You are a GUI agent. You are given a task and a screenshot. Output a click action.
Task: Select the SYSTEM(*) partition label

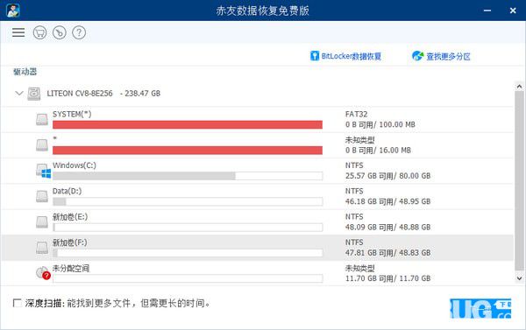[x=72, y=115]
